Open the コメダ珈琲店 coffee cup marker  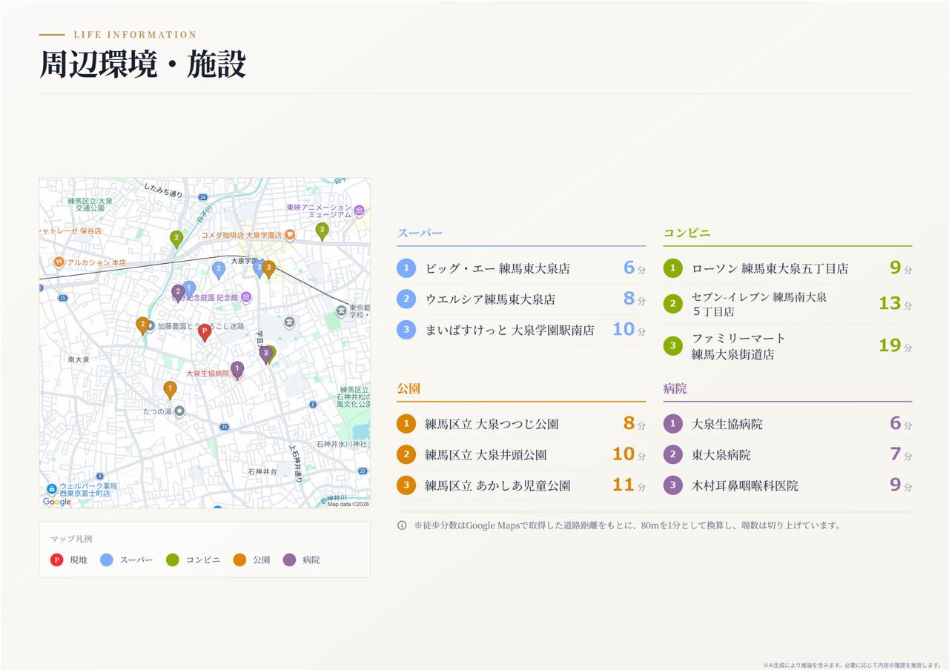tap(290, 235)
